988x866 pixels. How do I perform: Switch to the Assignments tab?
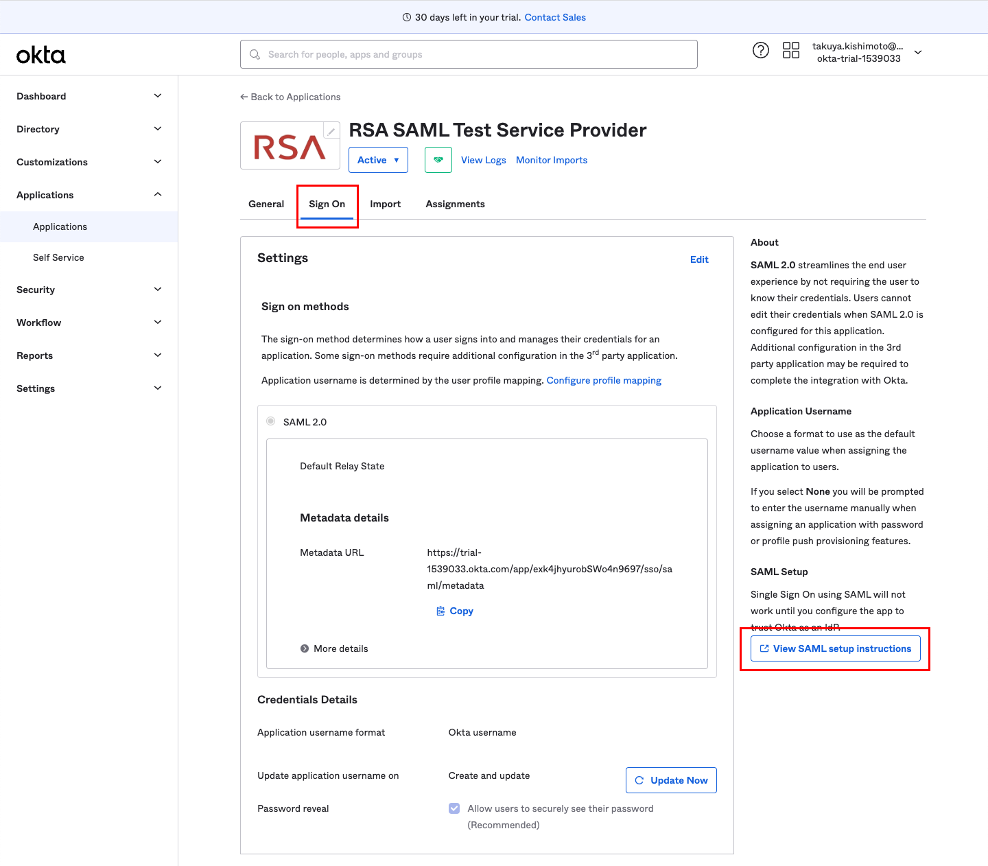[x=455, y=204]
